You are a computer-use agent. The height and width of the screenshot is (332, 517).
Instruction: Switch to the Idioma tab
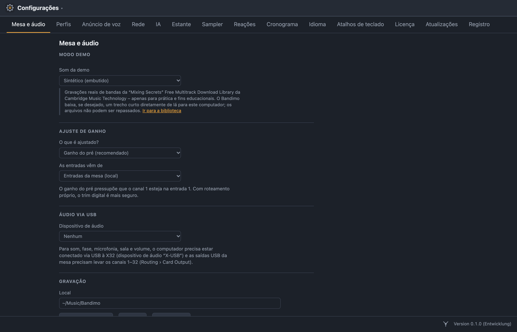click(317, 24)
